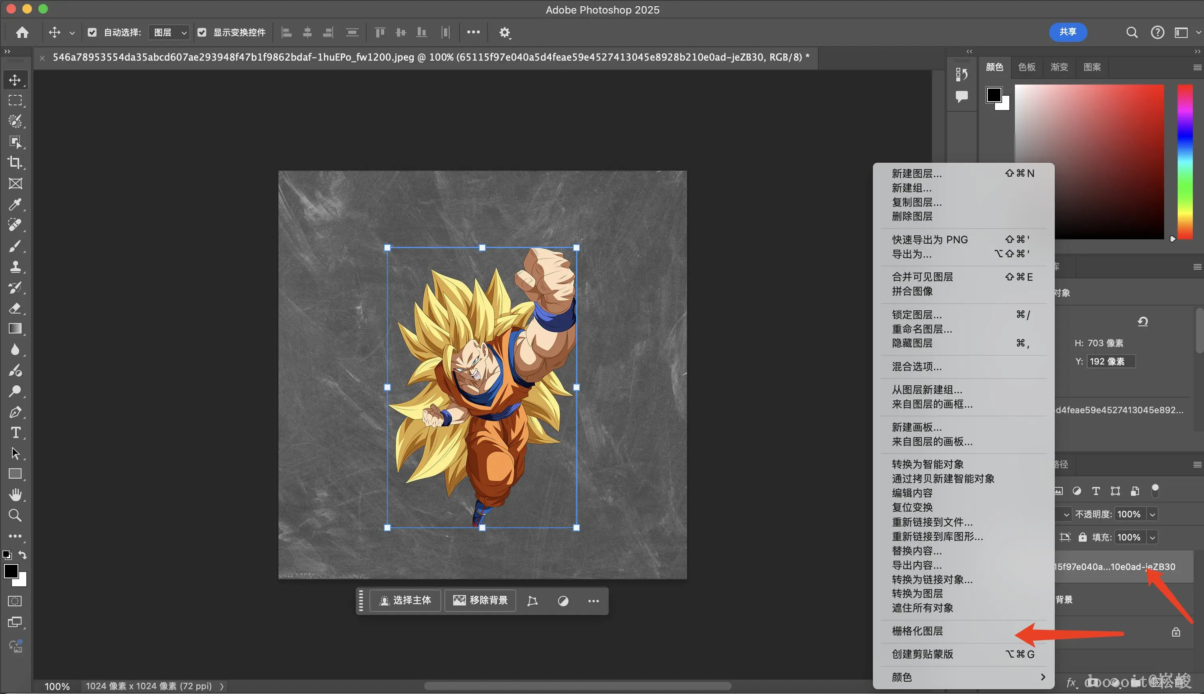Select the Eyedropper tool
The image size is (1204, 694).
click(x=15, y=205)
